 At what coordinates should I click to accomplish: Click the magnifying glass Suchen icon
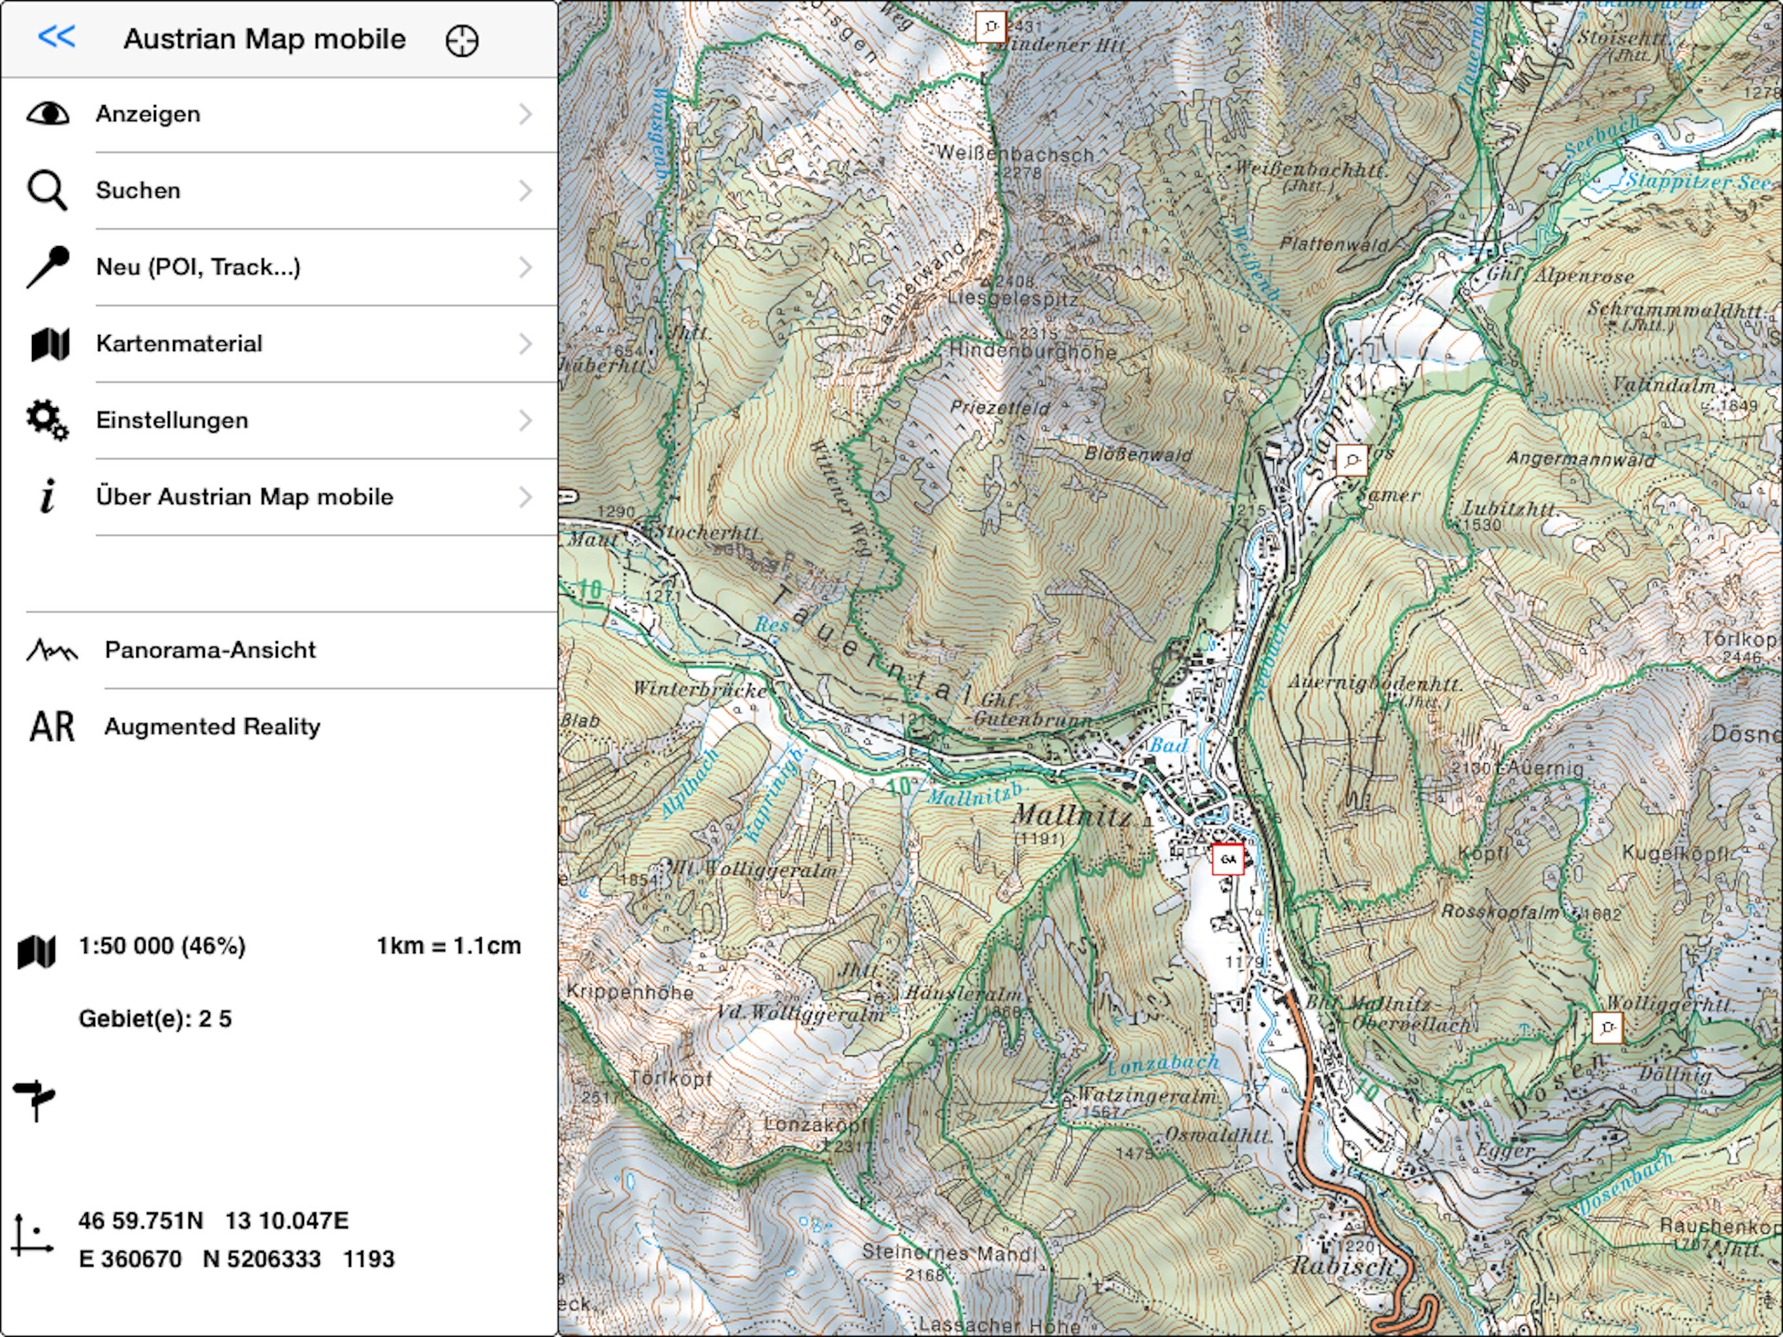click(47, 191)
